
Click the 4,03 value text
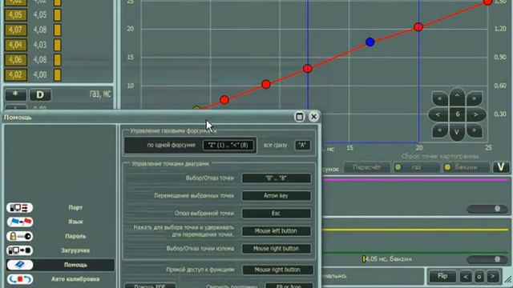click(40, 45)
